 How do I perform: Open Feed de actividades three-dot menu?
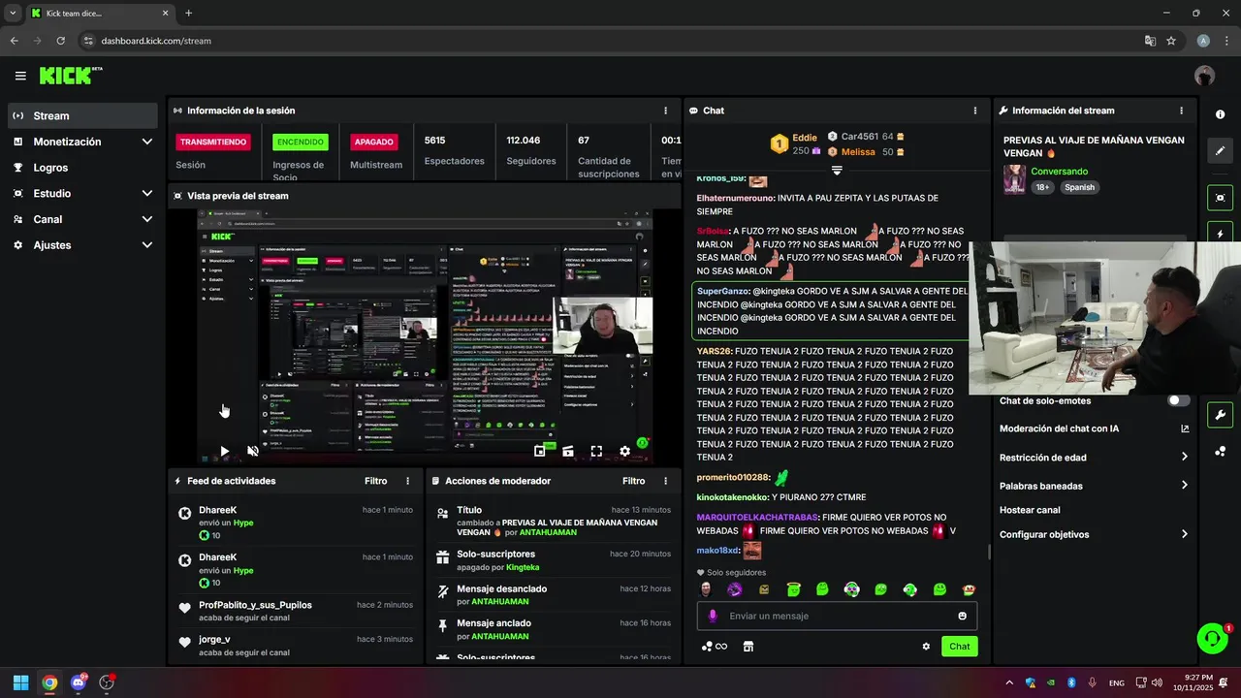407,481
